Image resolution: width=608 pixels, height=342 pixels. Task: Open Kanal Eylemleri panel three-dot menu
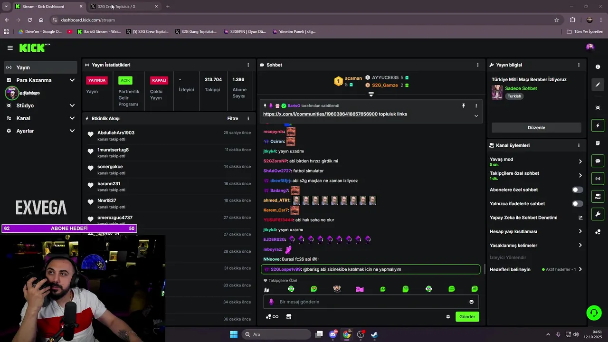(x=579, y=145)
